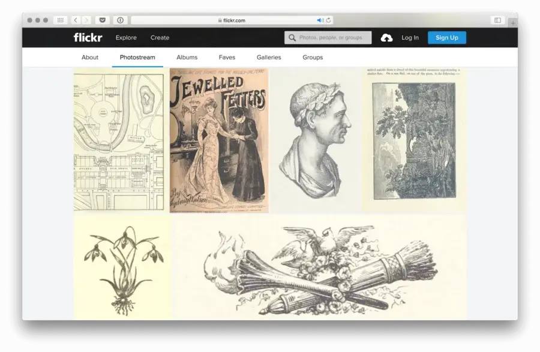
Task: Open the Create menu
Action: click(x=160, y=38)
